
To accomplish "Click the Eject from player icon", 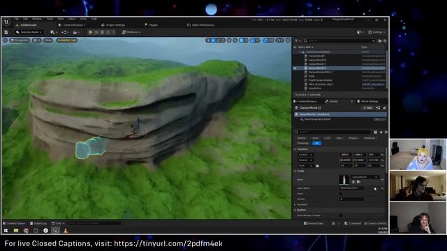I will coord(108,32).
